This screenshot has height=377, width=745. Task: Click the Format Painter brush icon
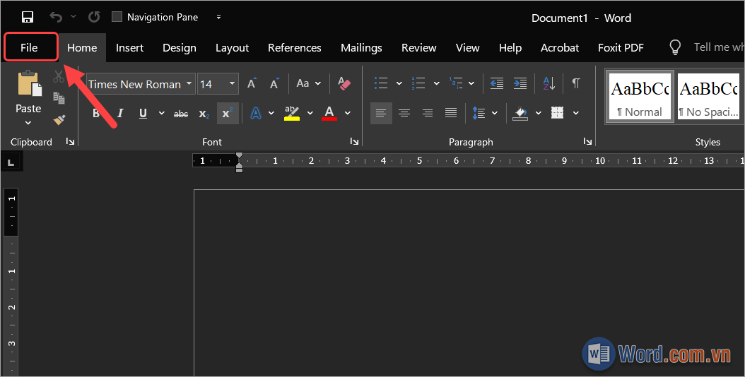59,120
